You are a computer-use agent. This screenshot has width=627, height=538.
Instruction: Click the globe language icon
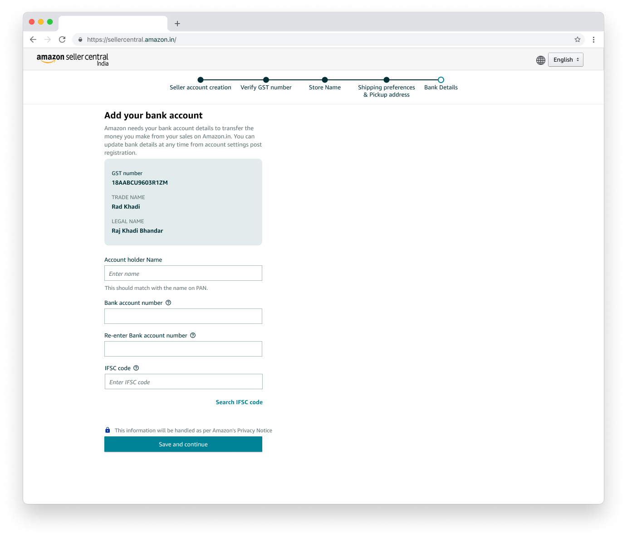[540, 60]
